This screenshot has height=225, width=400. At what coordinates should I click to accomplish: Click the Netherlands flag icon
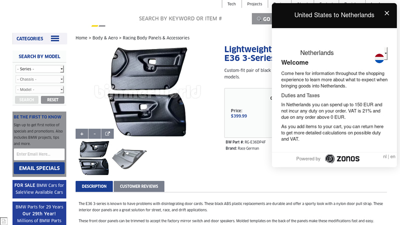tap(380, 57)
